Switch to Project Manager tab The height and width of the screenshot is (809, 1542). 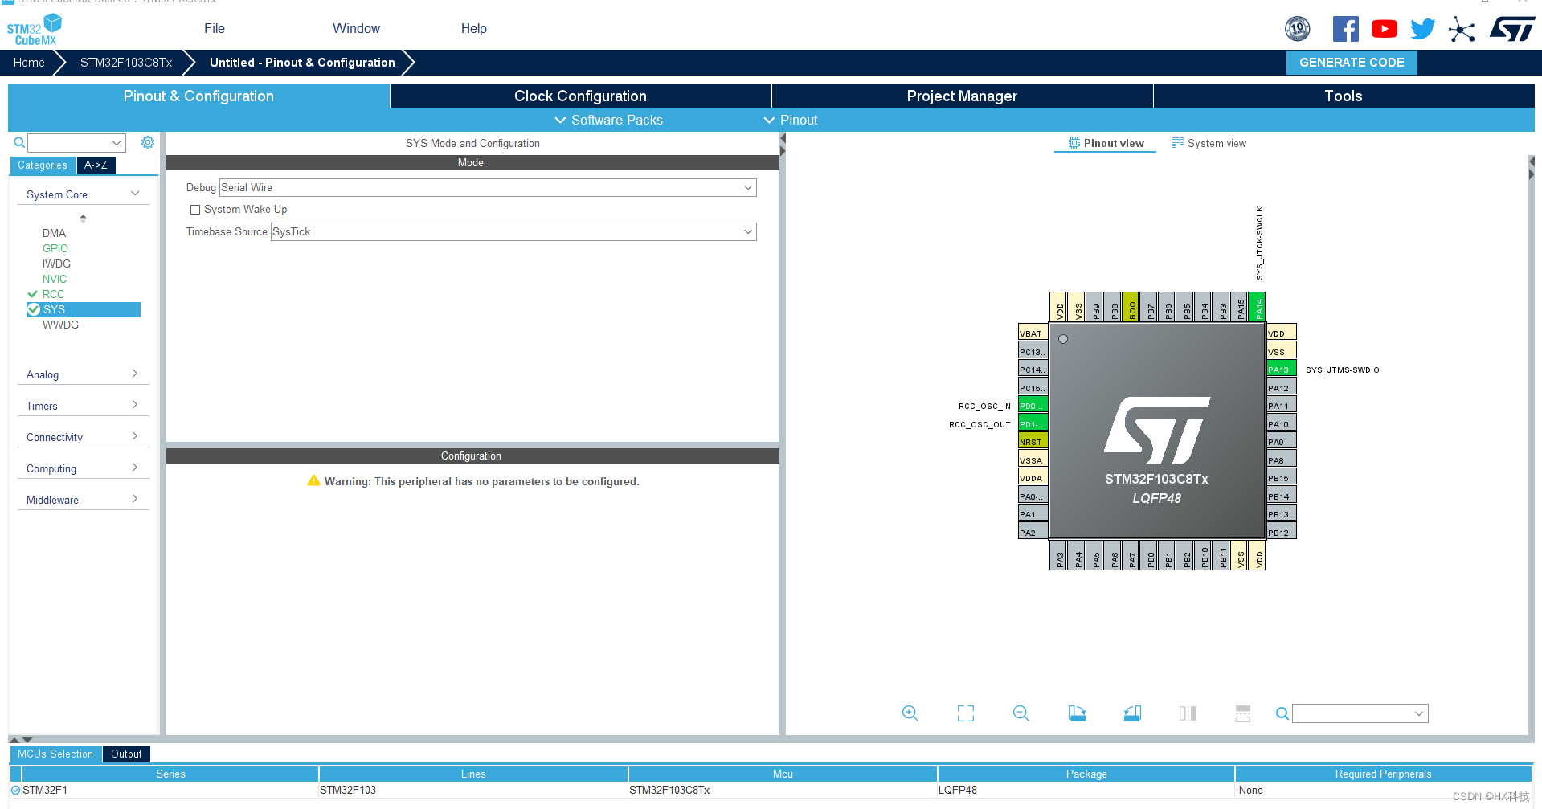[x=962, y=96]
